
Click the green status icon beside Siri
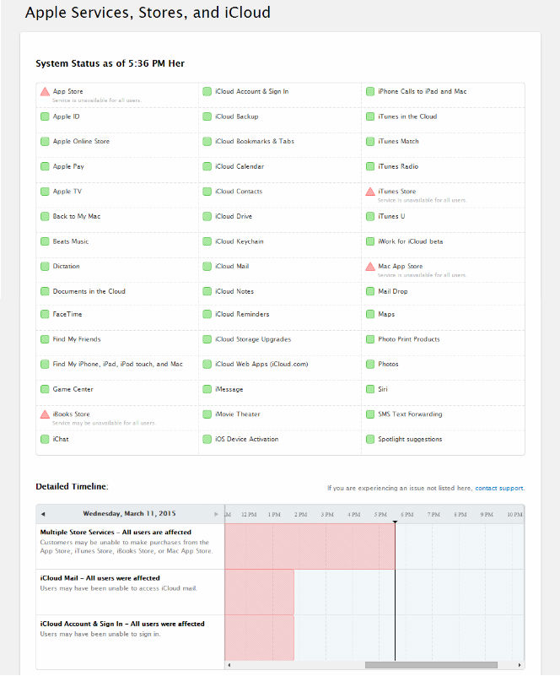[x=370, y=389]
